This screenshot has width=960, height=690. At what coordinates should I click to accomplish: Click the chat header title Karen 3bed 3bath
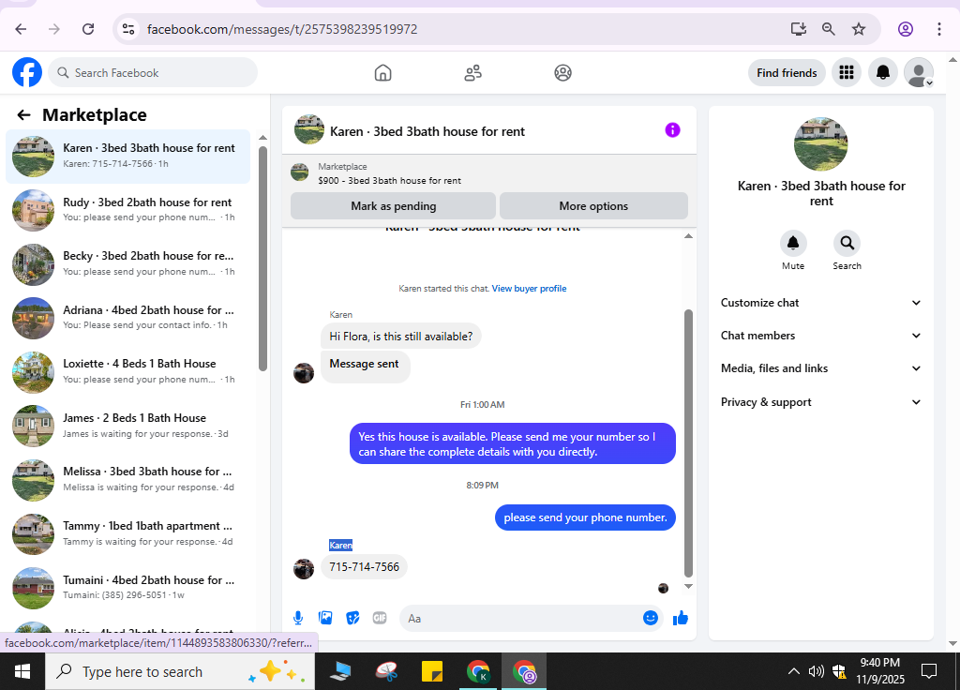click(427, 131)
